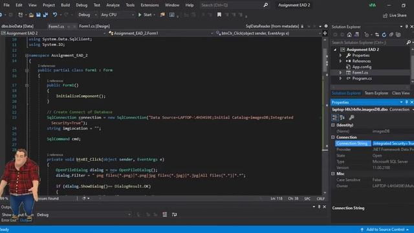The width and height of the screenshot is (414, 233).
Task: Click Show All Files icon in Solution Explorer
Action: (x=398, y=34)
